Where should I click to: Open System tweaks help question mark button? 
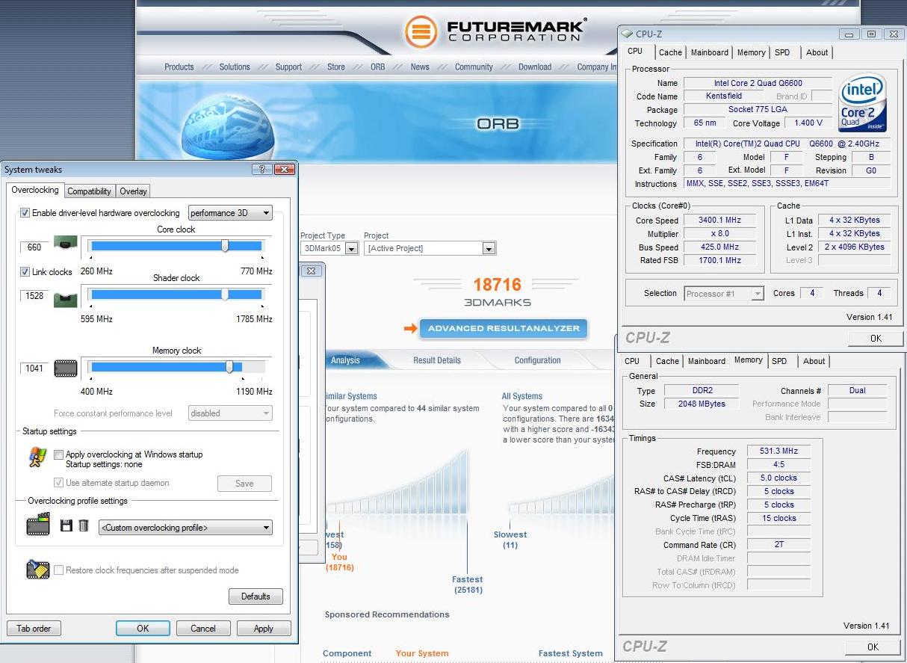click(x=261, y=170)
